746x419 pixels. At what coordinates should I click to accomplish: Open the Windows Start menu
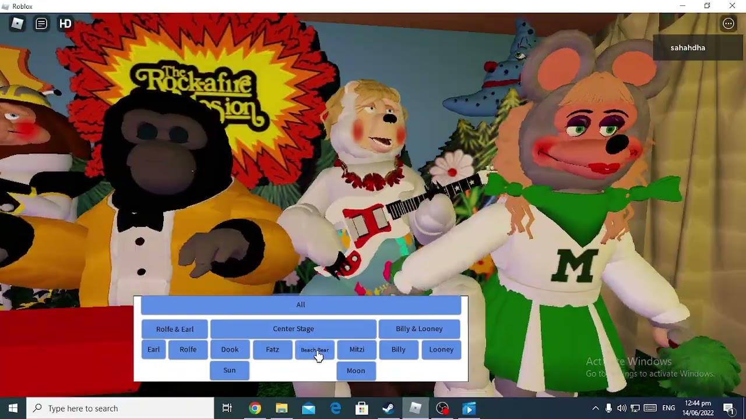[13, 409]
